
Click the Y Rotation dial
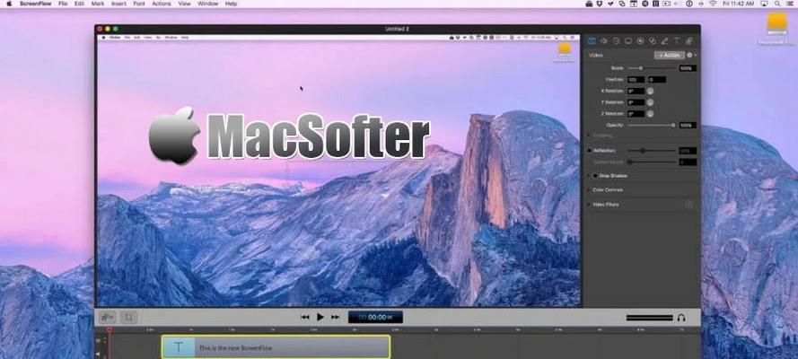point(650,102)
